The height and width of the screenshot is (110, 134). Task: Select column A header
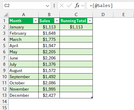(24, 14)
